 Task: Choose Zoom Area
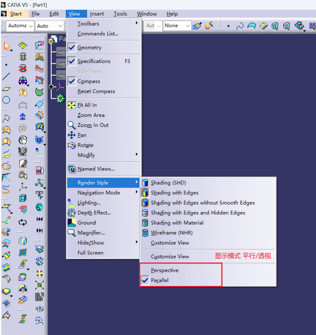click(104, 115)
